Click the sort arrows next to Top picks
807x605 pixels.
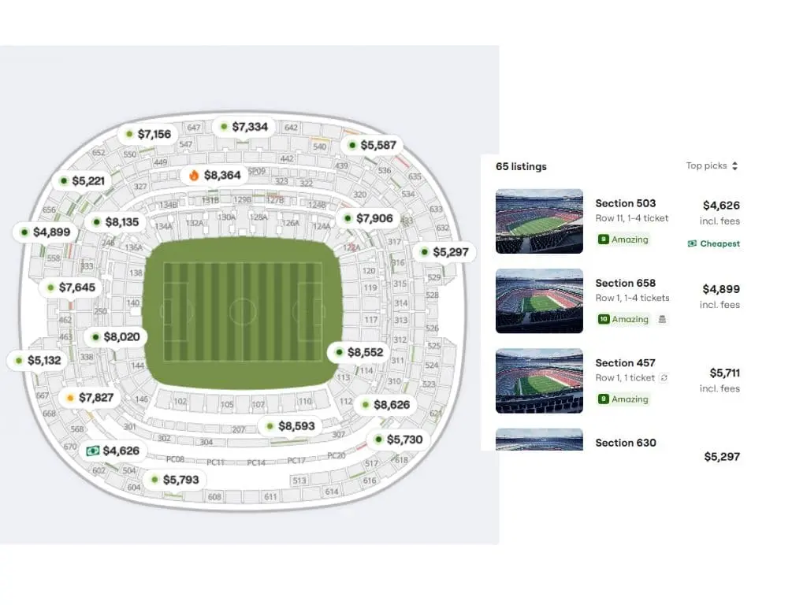click(x=735, y=166)
